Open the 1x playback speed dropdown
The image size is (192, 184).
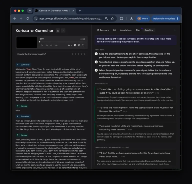click(70, 45)
